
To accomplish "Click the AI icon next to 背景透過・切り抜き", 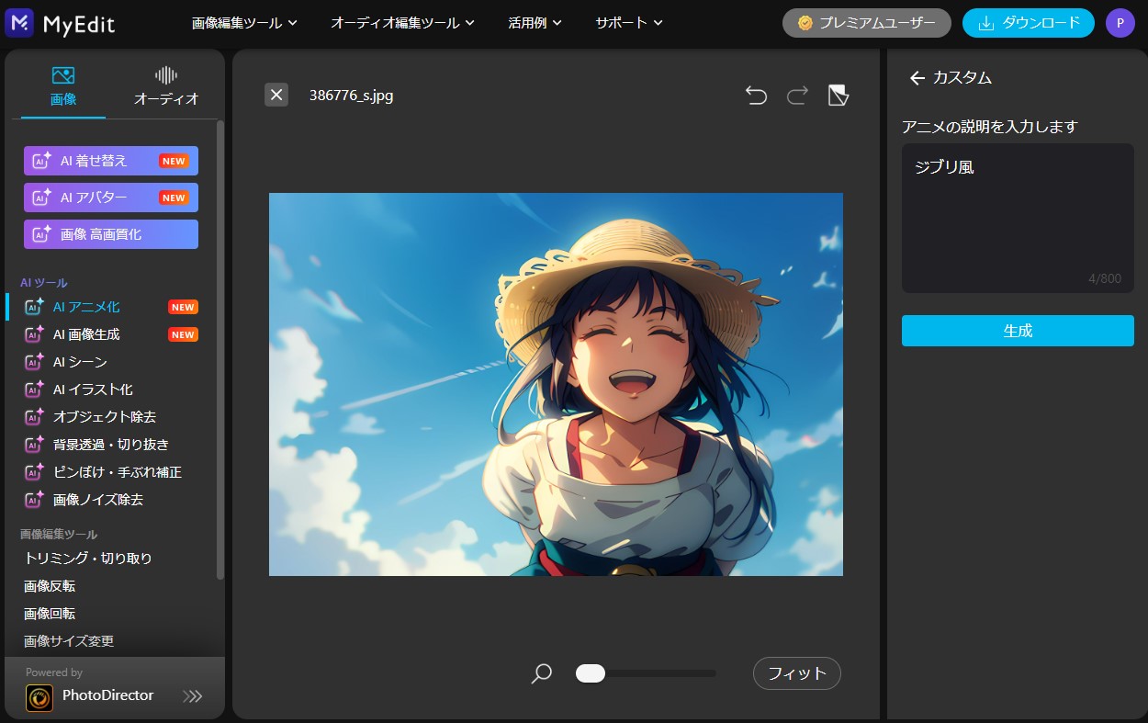I will [34, 445].
